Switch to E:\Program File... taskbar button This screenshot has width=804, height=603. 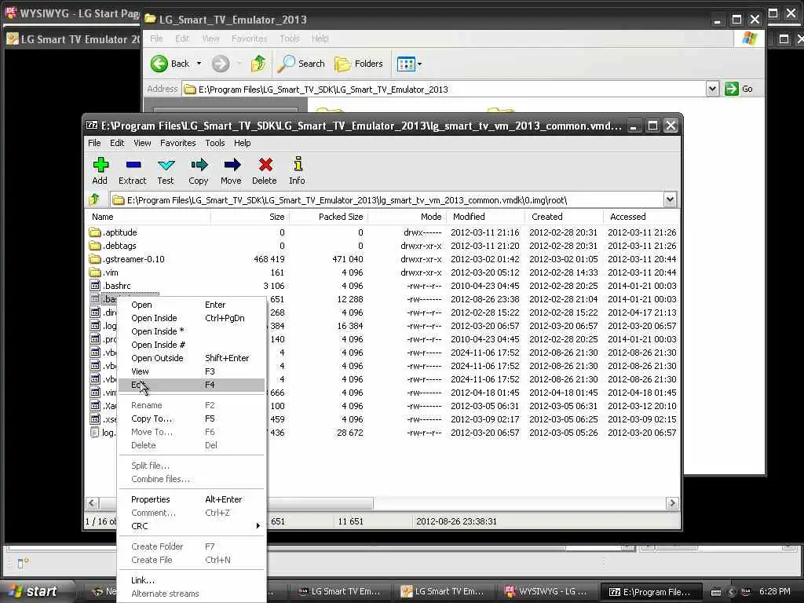pyautogui.click(x=649, y=592)
